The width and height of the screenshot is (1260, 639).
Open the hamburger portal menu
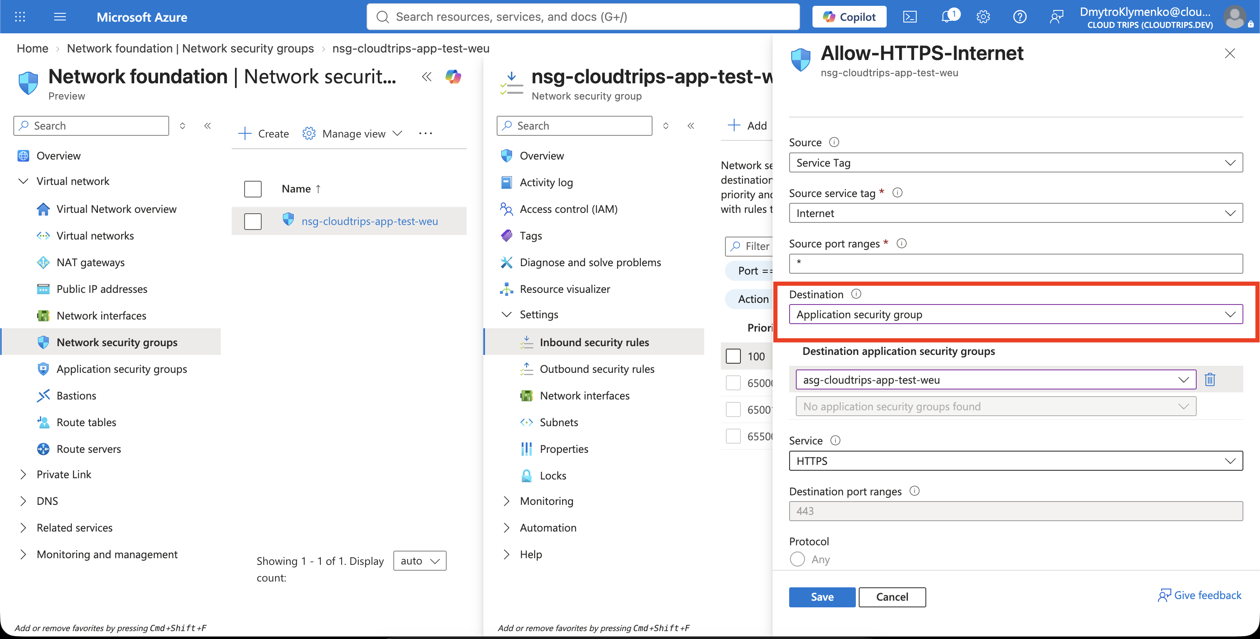[x=60, y=17]
